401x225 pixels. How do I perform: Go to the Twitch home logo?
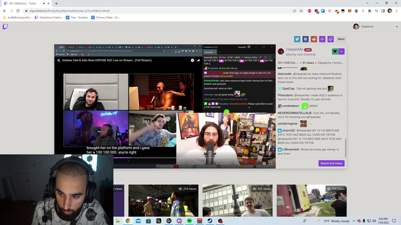click(x=6, y=26)
